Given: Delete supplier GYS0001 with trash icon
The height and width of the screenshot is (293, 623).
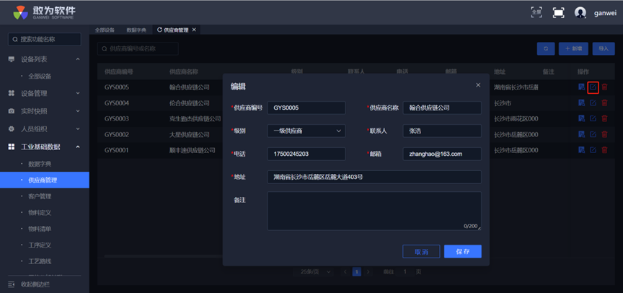Looking at the screenshot, I should click(604, 150).
